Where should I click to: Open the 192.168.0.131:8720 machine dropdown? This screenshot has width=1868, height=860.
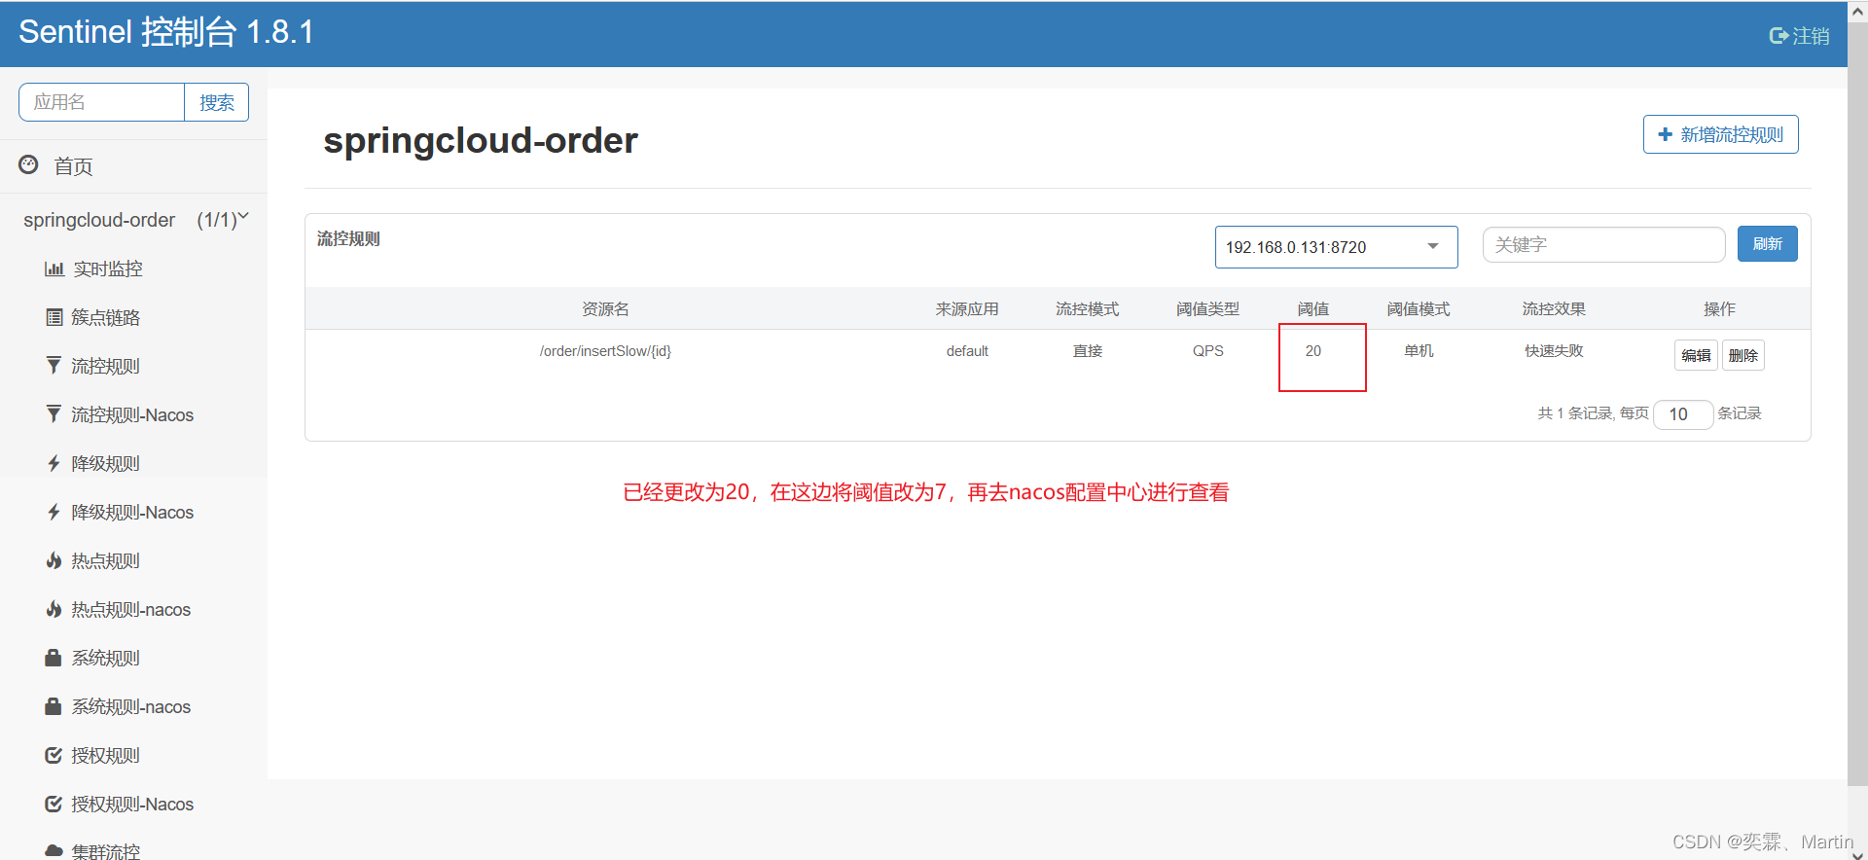click(1335, 247)
